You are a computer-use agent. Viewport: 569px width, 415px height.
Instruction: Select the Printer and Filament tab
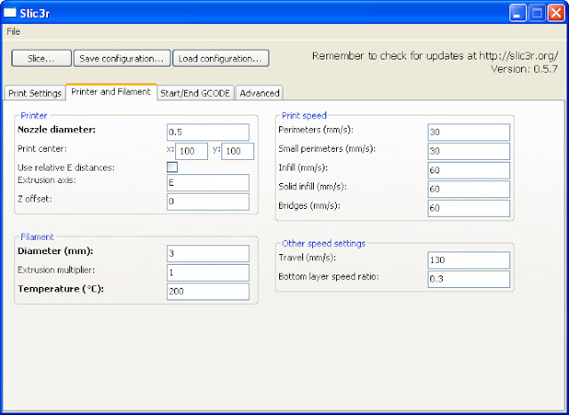pyautogui.click(x=111, y=92)
